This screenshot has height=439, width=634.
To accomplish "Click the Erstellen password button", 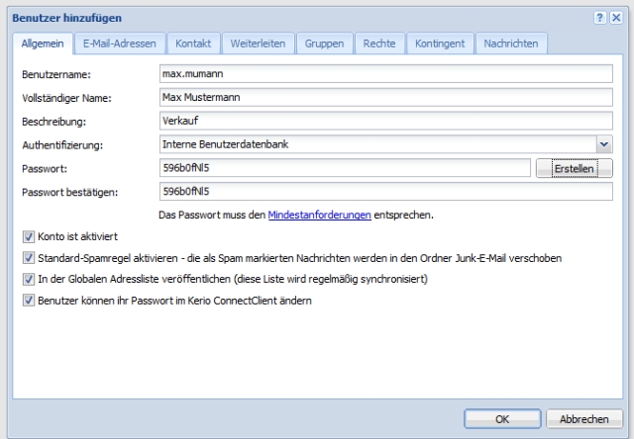I will point(574,168).
